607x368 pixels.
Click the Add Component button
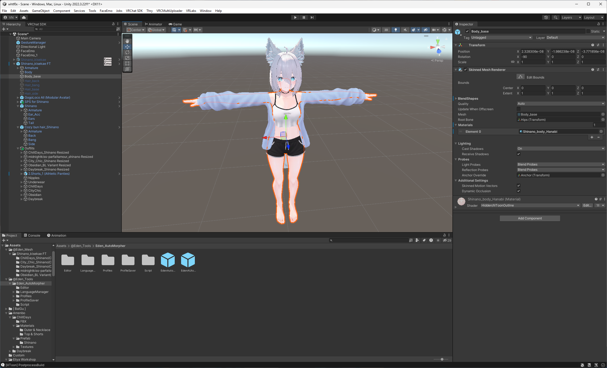[x=530, y=218]
